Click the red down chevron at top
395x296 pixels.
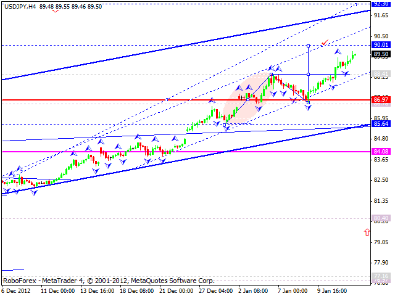56,10
